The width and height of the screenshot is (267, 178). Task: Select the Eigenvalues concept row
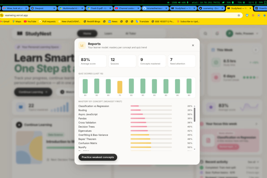pos(135,131)
